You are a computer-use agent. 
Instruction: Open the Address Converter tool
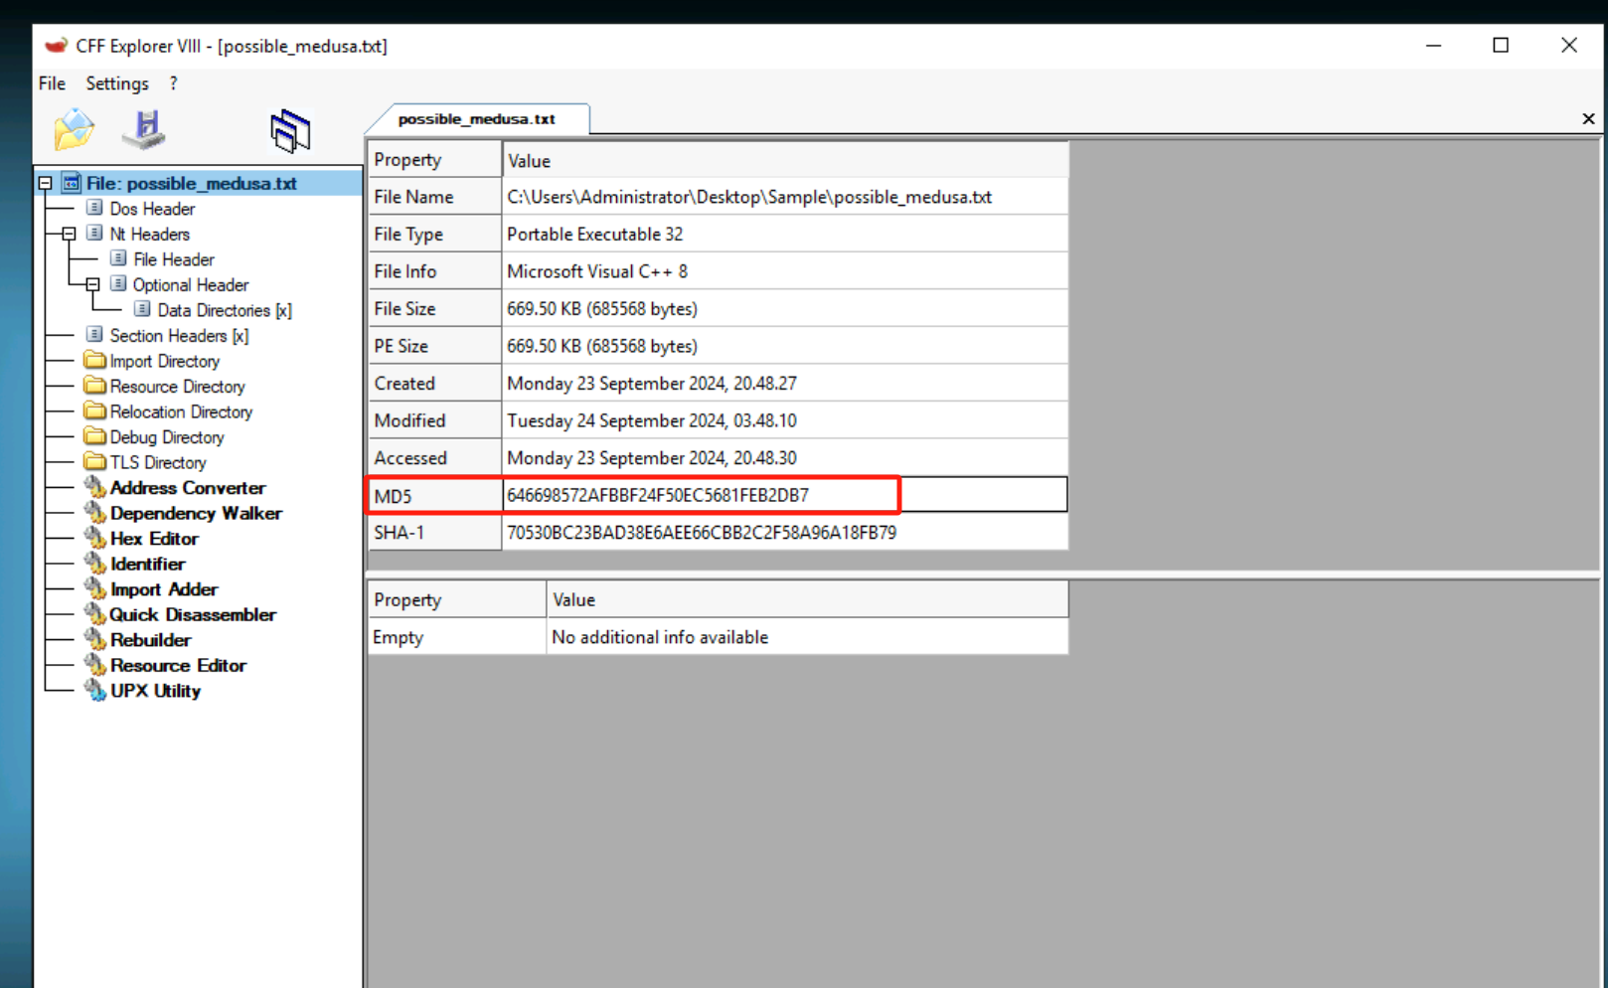(188, 488)
